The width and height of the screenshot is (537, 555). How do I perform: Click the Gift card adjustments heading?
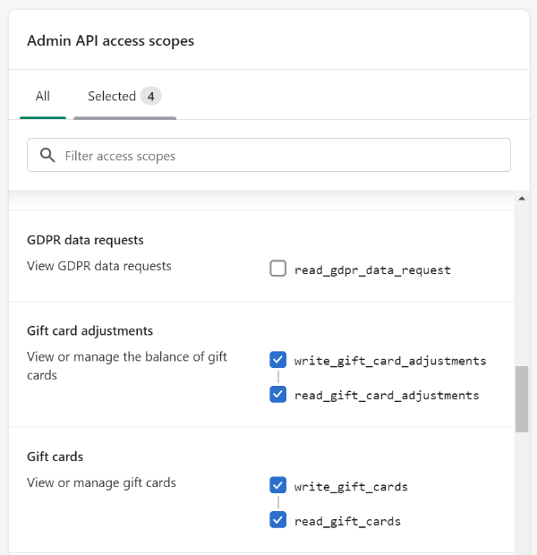tap(89, 331)
